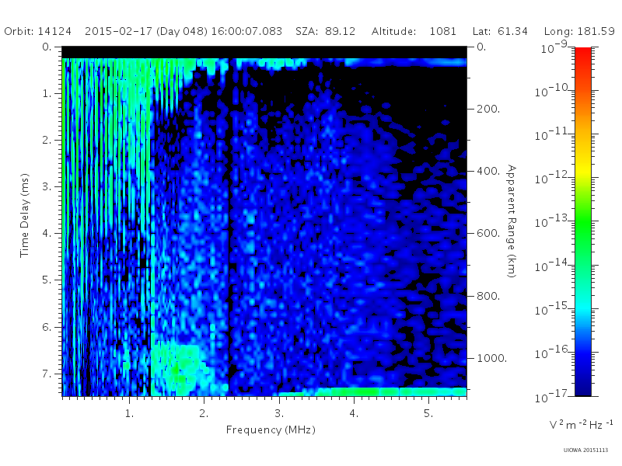Viewport: 622px width, 466px height.
Task: Click the 'Altitude: 1081' header value
Action: pos(414,31)
